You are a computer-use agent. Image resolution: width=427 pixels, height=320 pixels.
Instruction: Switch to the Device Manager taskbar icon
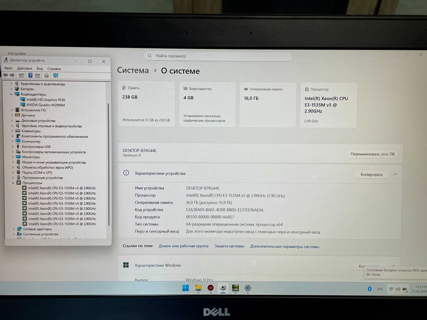pyautogui.click(x=223, y=288)
